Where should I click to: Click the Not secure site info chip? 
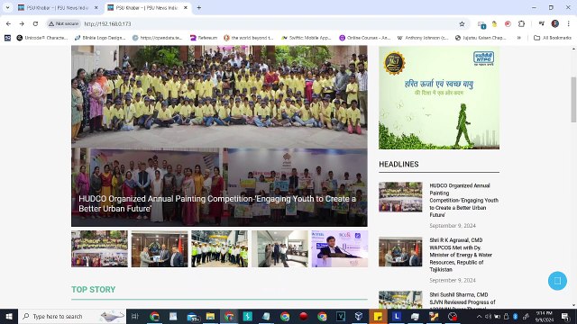tap(64, 24)
